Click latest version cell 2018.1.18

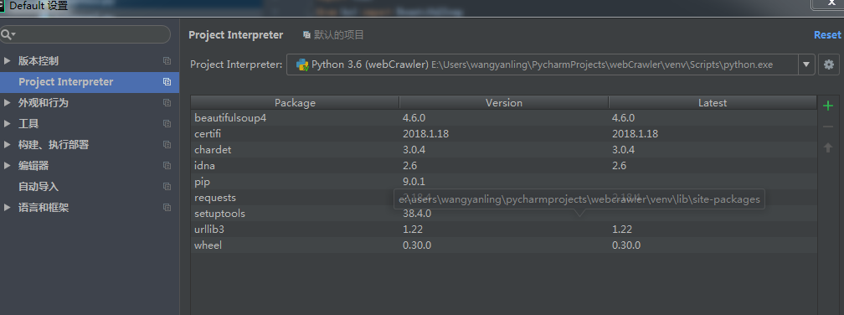[636, 134]
